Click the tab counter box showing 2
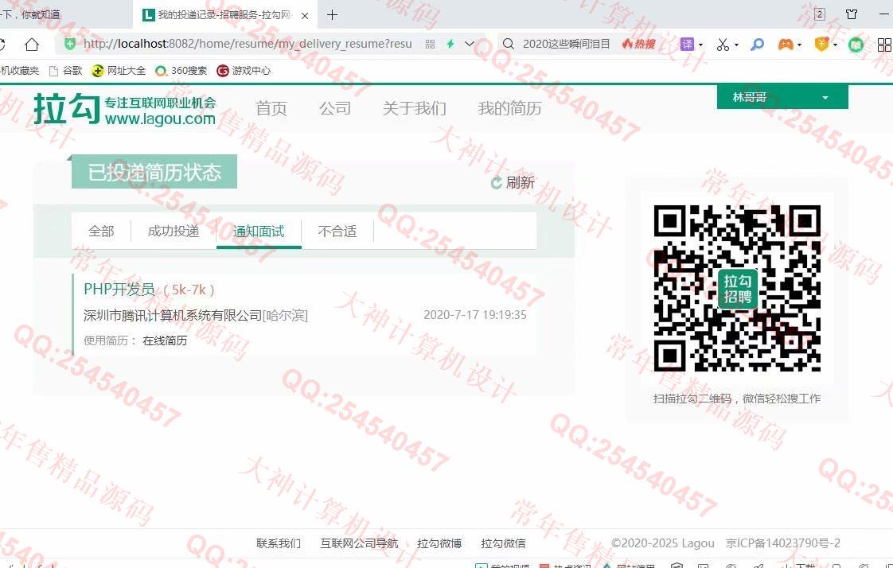Screen dimensions: 893x568 (x=820, y=14)
